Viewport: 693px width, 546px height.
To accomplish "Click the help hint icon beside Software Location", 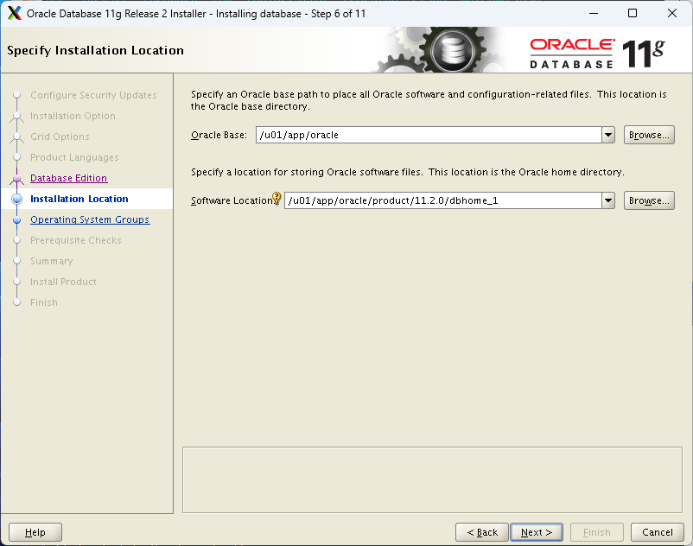I will pyautogui.click(x=277, y=198).
